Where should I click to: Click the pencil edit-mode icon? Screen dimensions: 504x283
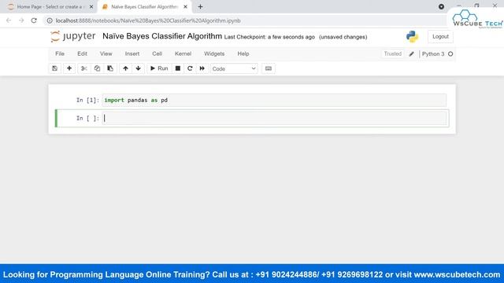(x=411, y=54)
